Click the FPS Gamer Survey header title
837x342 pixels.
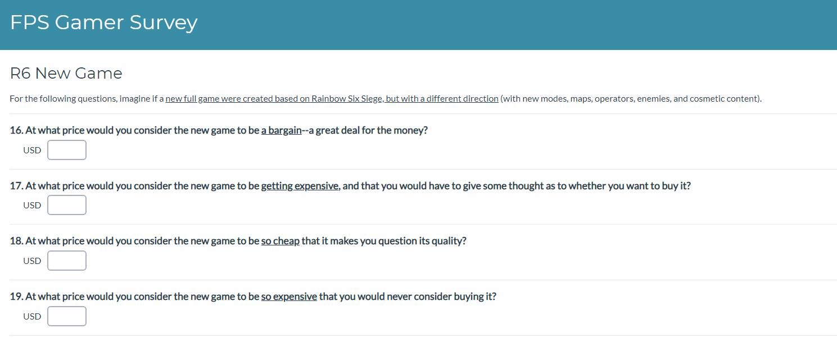[104, 22]
